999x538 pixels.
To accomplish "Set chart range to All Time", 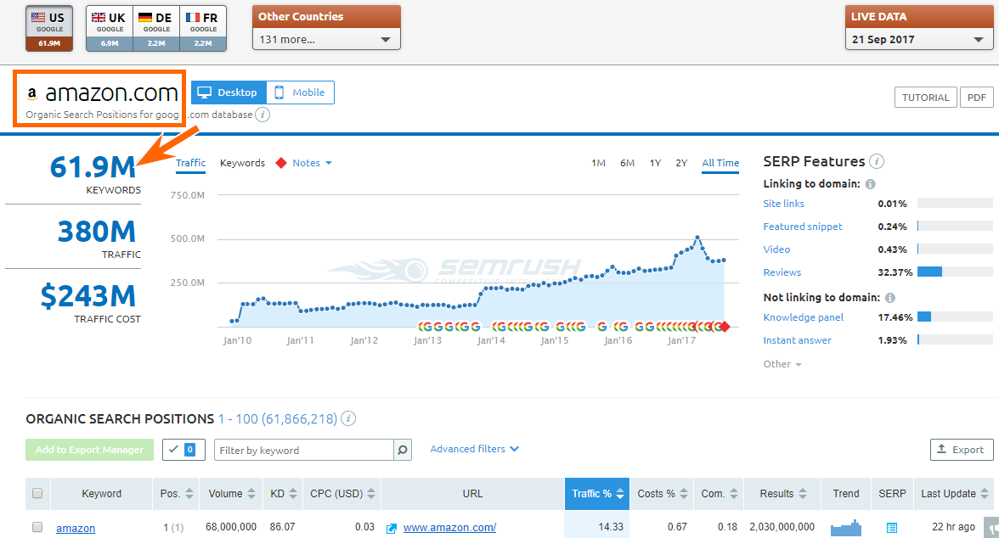I will [x=720, y=163].
